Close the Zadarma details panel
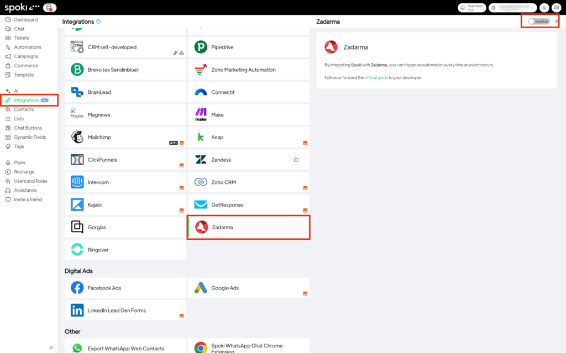 (557, 22)
